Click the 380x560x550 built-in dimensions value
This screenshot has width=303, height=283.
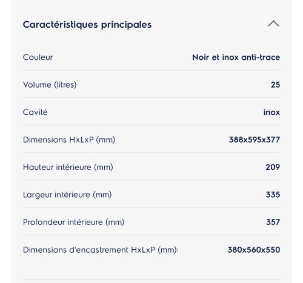[x=254, y=250]
